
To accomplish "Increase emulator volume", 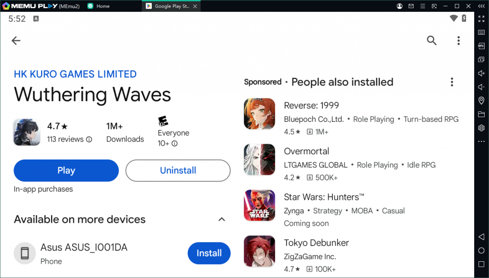I will (x=481, y=73).
